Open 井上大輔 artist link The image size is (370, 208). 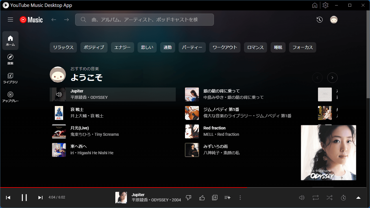coord(79,116)
